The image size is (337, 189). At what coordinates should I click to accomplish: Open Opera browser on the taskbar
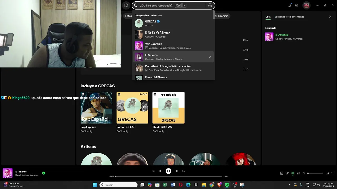click(181, 185)
